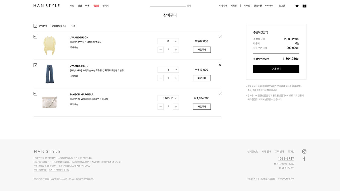Increase quantity of the Maison Margiela bag
Viewport: 340px width, 191px height.
176,107
